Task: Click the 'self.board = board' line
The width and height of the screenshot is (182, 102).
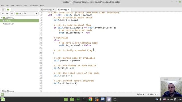Action: click(66, 20)
